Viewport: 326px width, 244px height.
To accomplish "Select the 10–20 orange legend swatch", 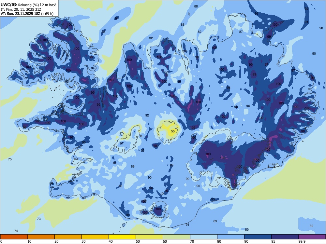I will point(41,237).
